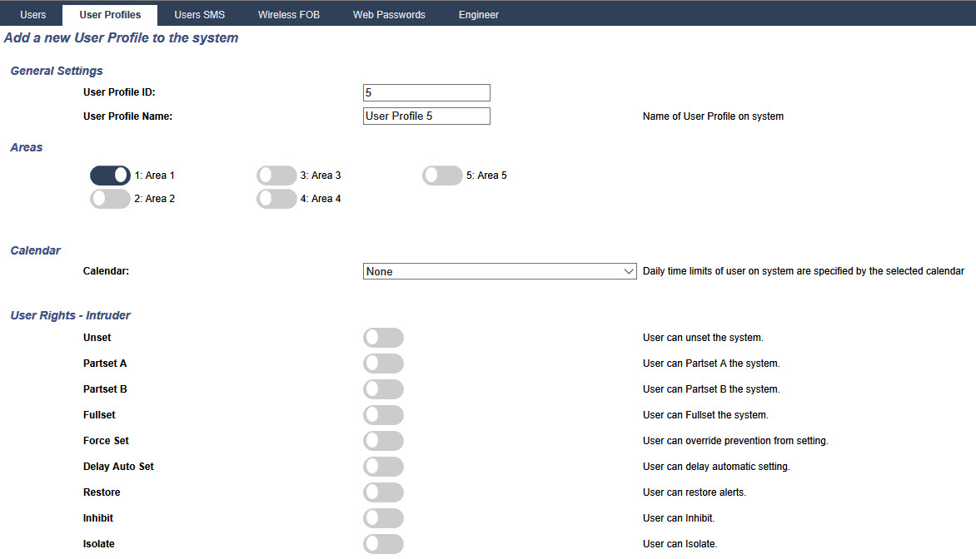Toggle the Partset A right
The width and height of the screenshot is (976, 559).
click(x=383, y=364)
